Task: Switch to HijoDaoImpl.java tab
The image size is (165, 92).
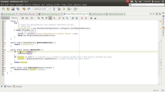Action: [x=115, y=14]
